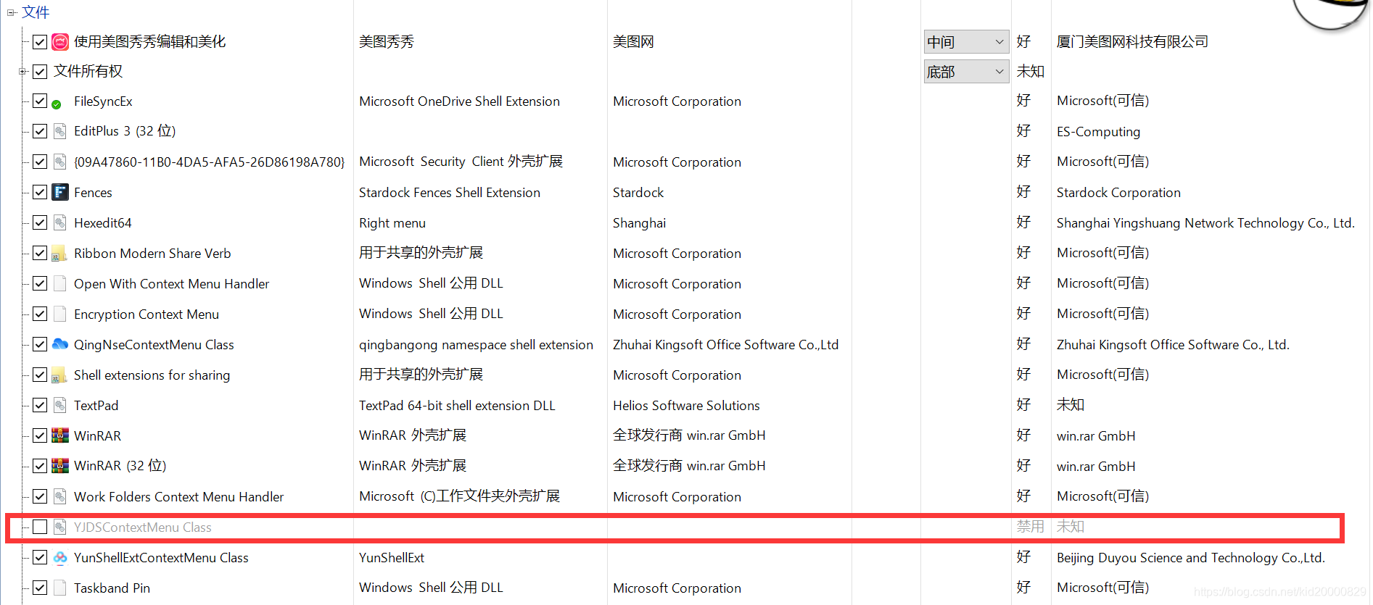This screenshot has height=605, width=1373.
Task: Select the EditPlus 3 (32 位) entry
Action: tap(125, 131)
